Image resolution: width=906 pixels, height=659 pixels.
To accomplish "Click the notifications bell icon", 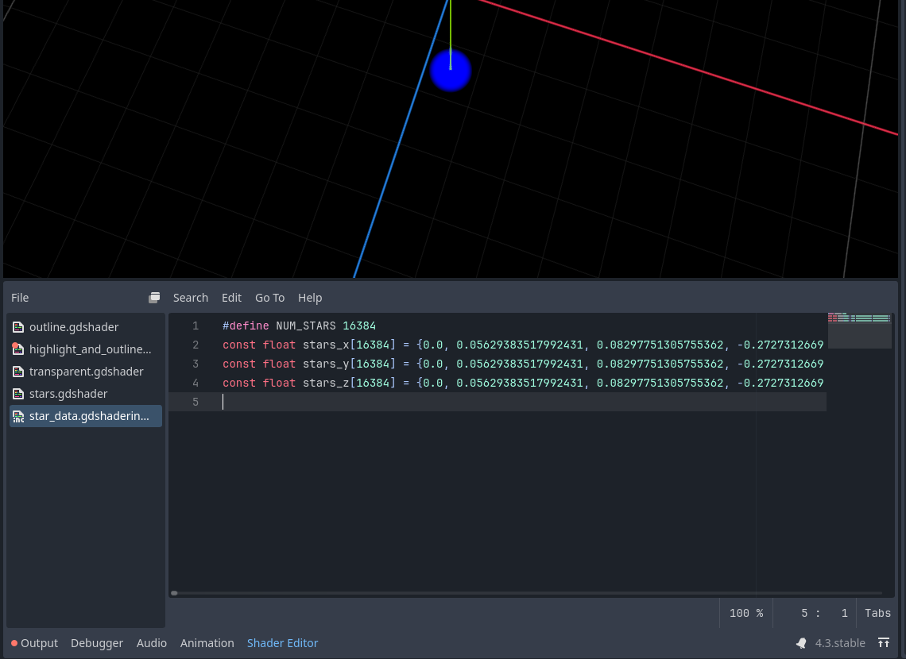I will (x=802, y=643).
